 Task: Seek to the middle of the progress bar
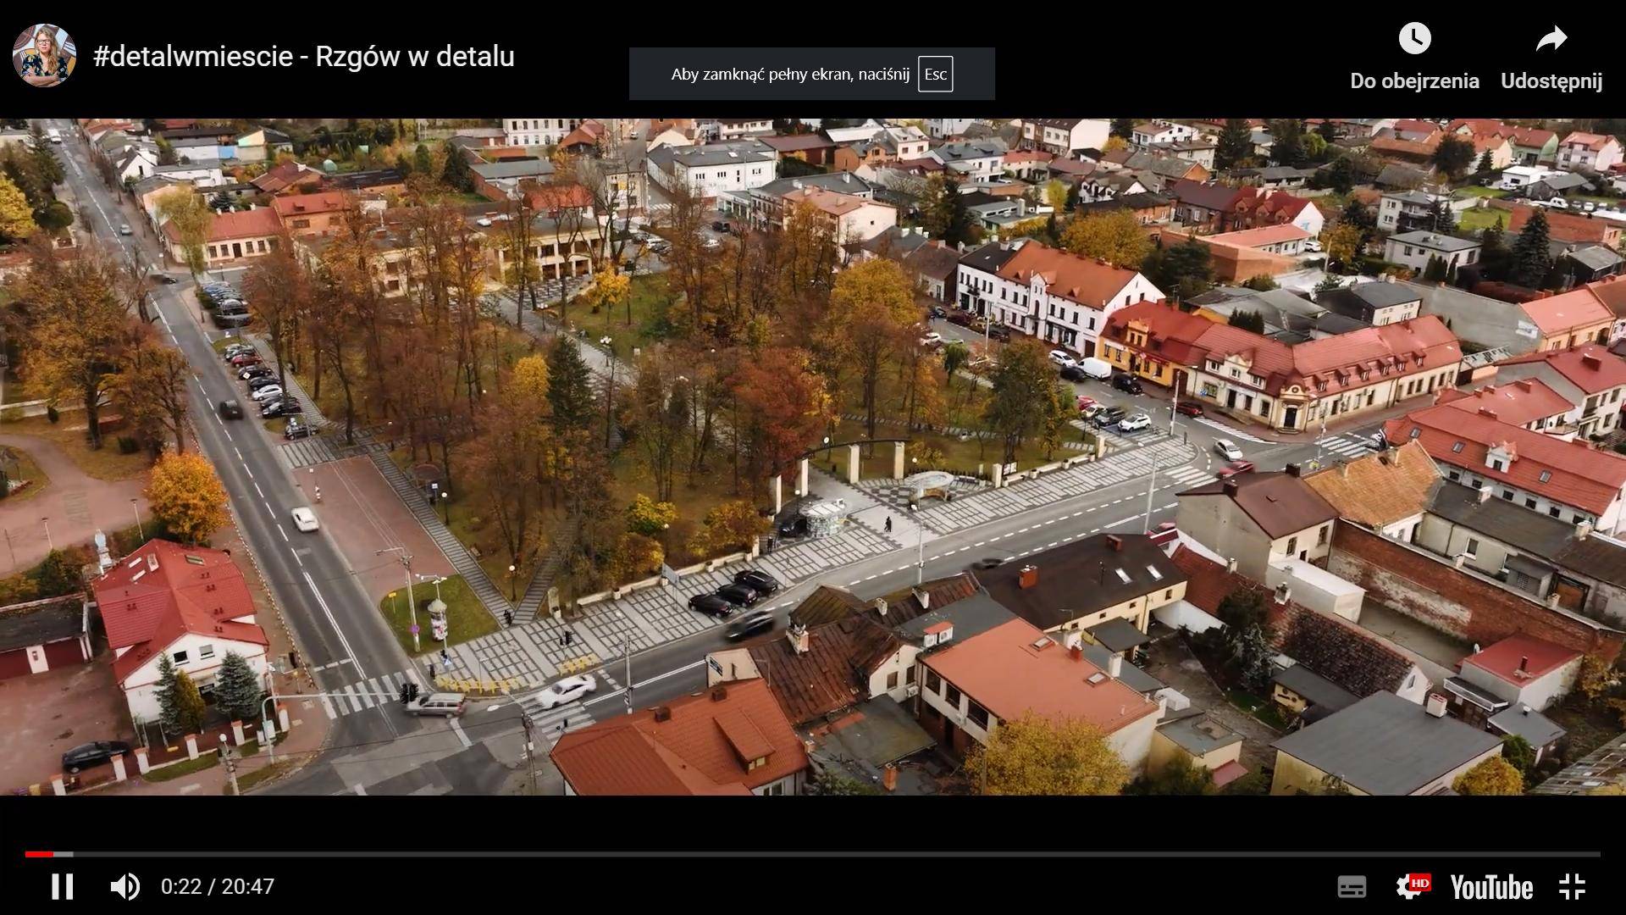[813, 854]
